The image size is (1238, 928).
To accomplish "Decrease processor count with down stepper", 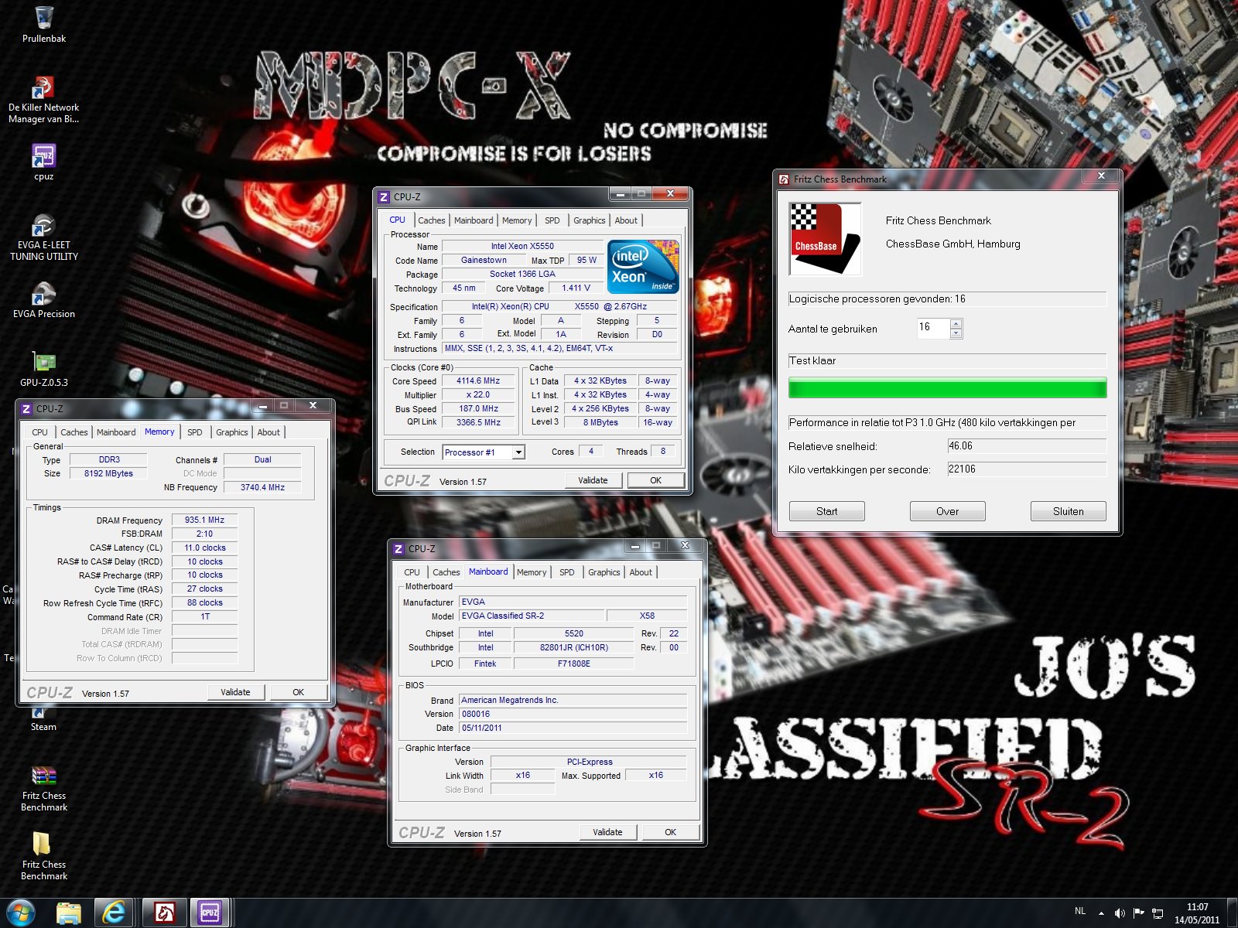I will tap(956, 333).
